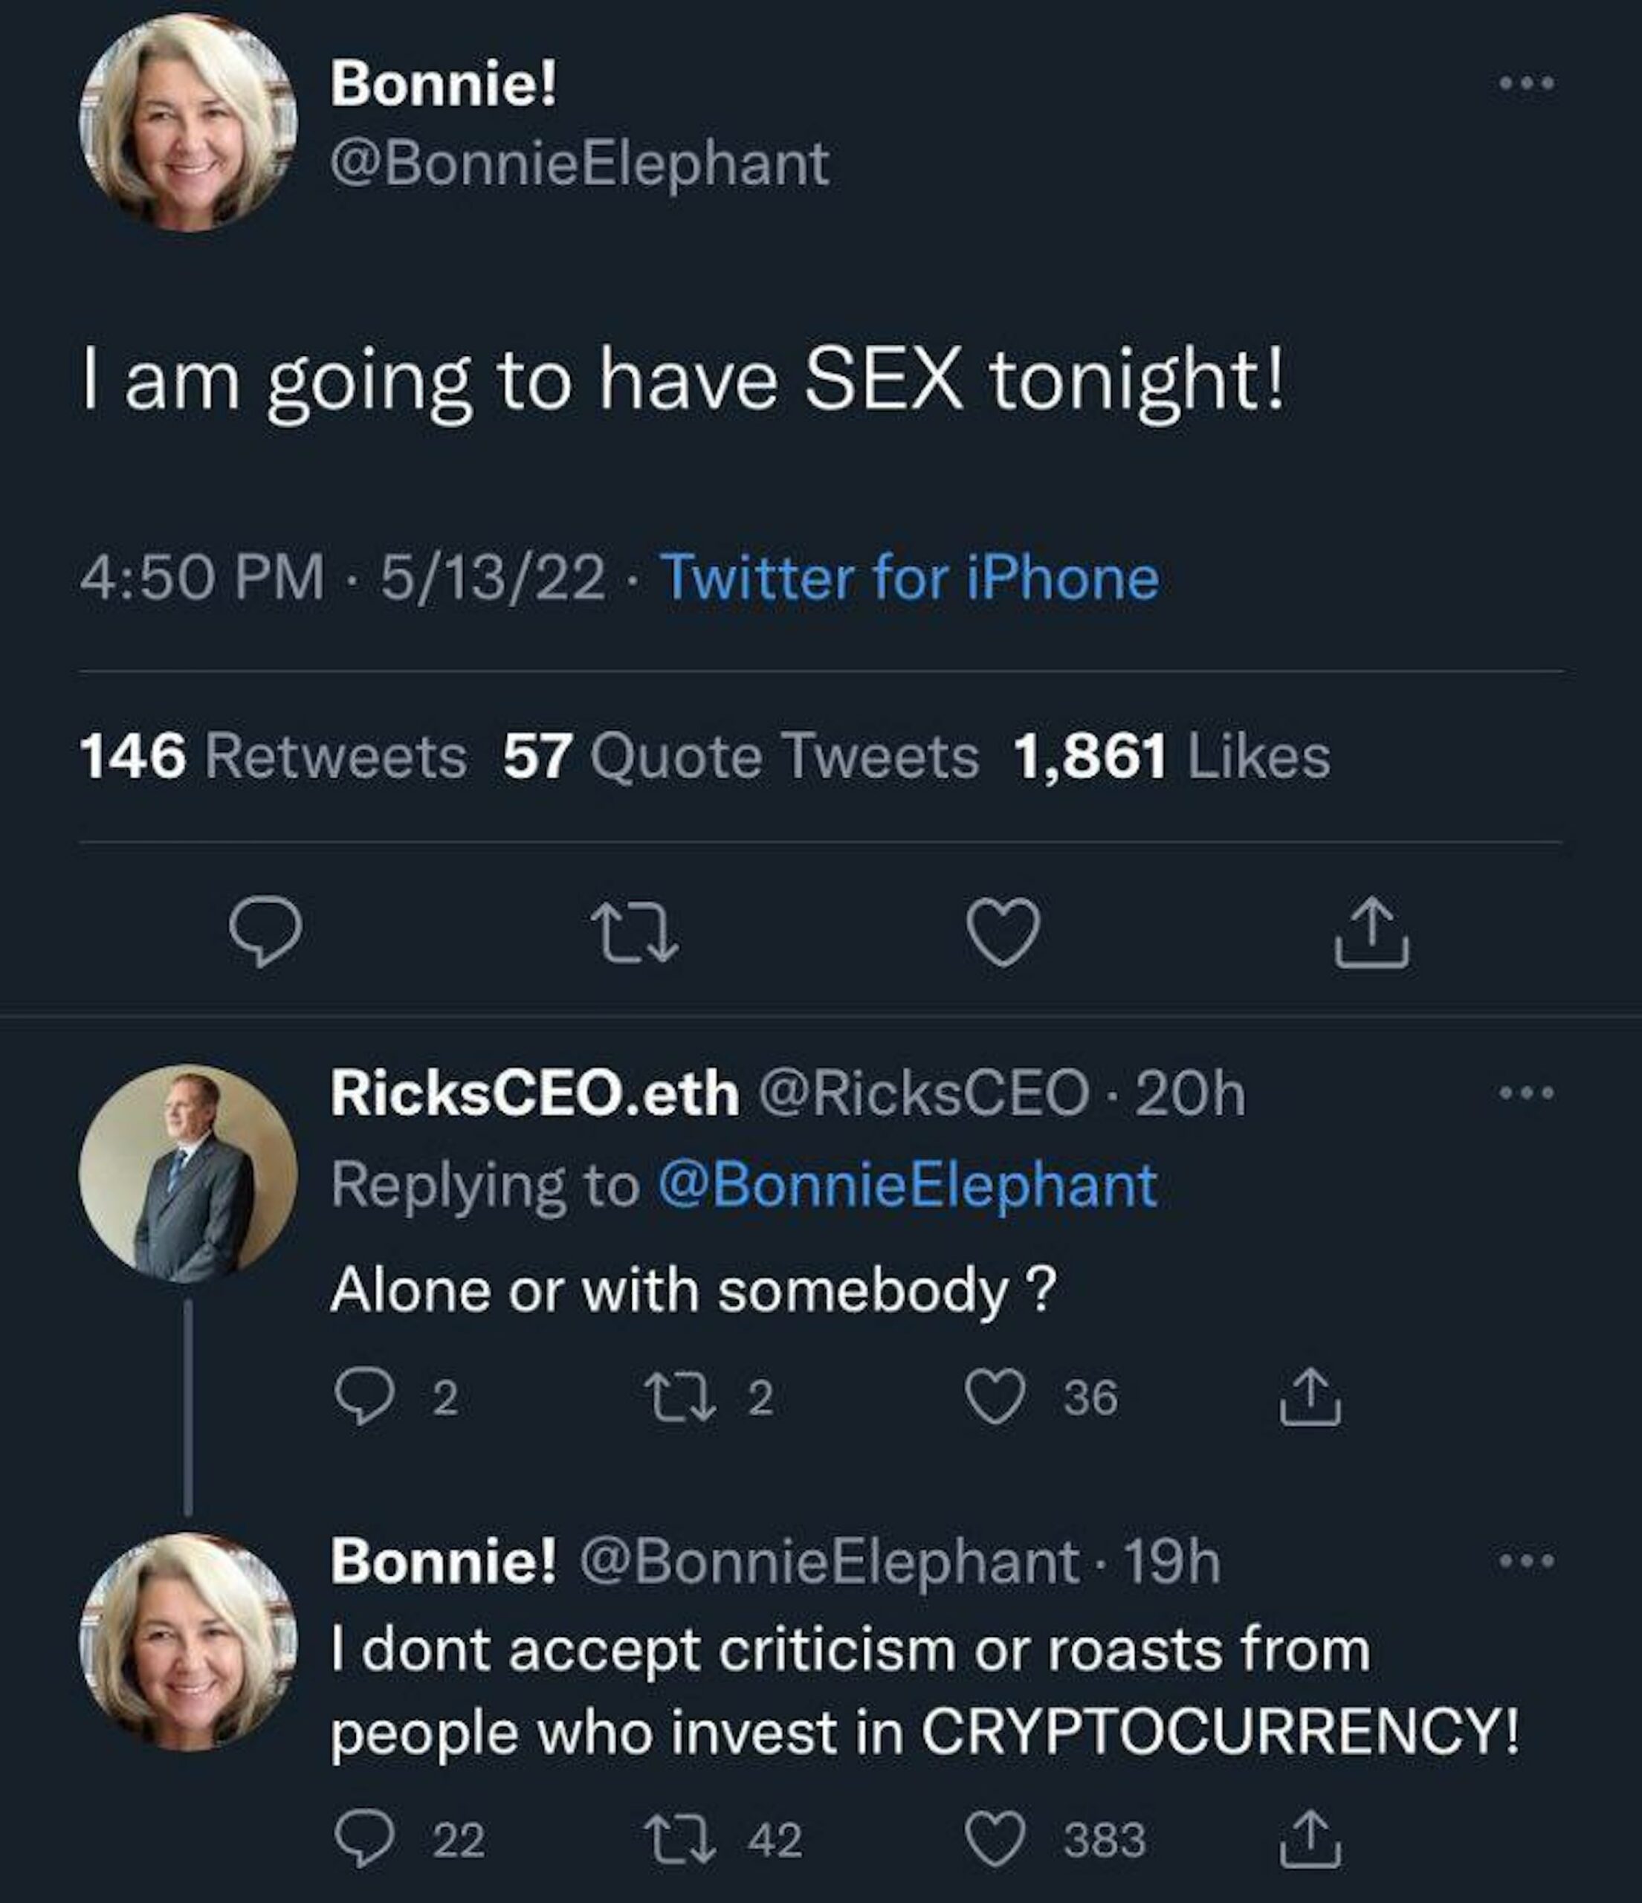Screen dimensions: 1642x1903
Task: View the 146 Retweets list
Action: [x=273, y=757]
